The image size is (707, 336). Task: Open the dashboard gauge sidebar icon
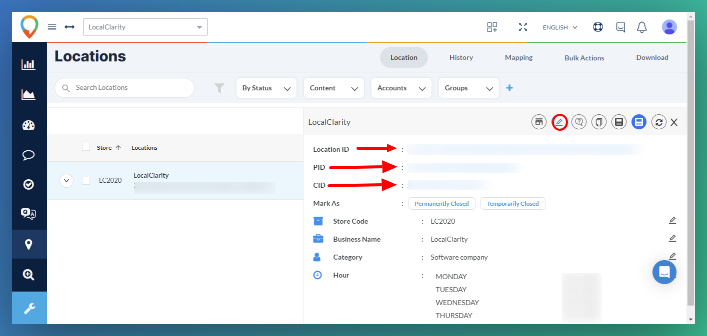[x=28, y=125]
